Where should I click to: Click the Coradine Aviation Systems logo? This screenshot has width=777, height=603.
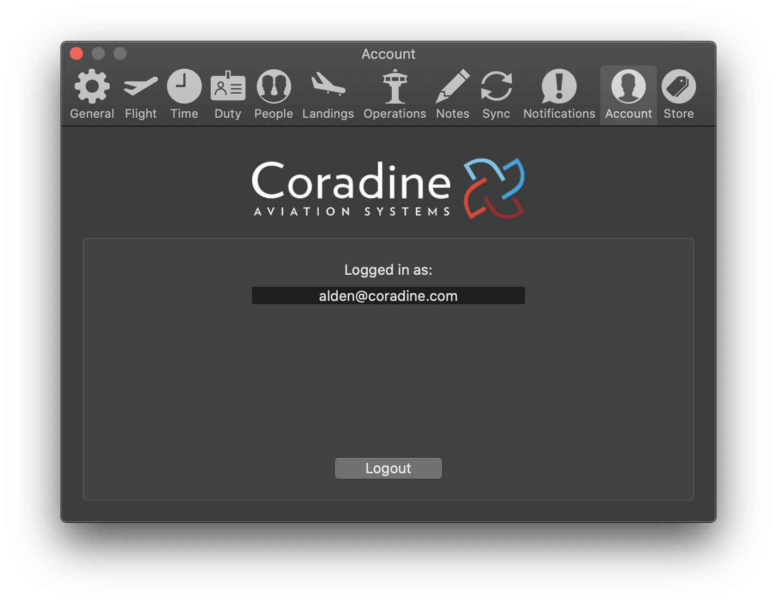pos(388,189)
